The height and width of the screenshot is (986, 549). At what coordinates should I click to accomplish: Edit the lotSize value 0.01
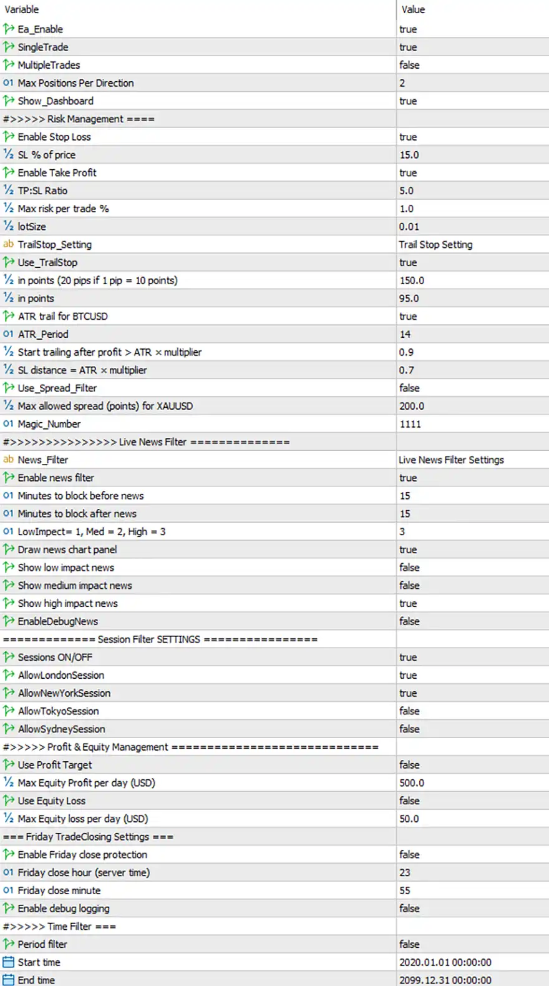[x=472, y=227]
